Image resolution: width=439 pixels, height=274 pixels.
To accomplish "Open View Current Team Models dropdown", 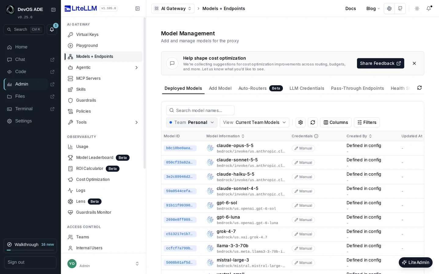I will [x=255, y=122].
